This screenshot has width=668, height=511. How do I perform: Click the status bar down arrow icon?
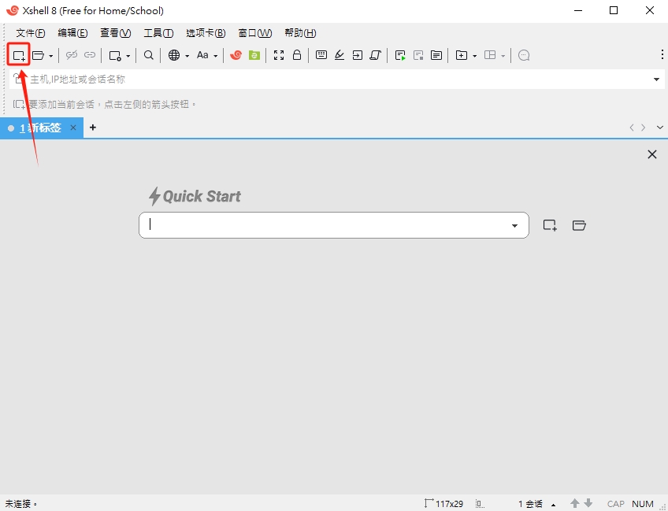pyautogui.click(x=588, y=503)
